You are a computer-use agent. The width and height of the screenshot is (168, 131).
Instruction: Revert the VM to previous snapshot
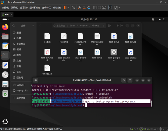84,8
